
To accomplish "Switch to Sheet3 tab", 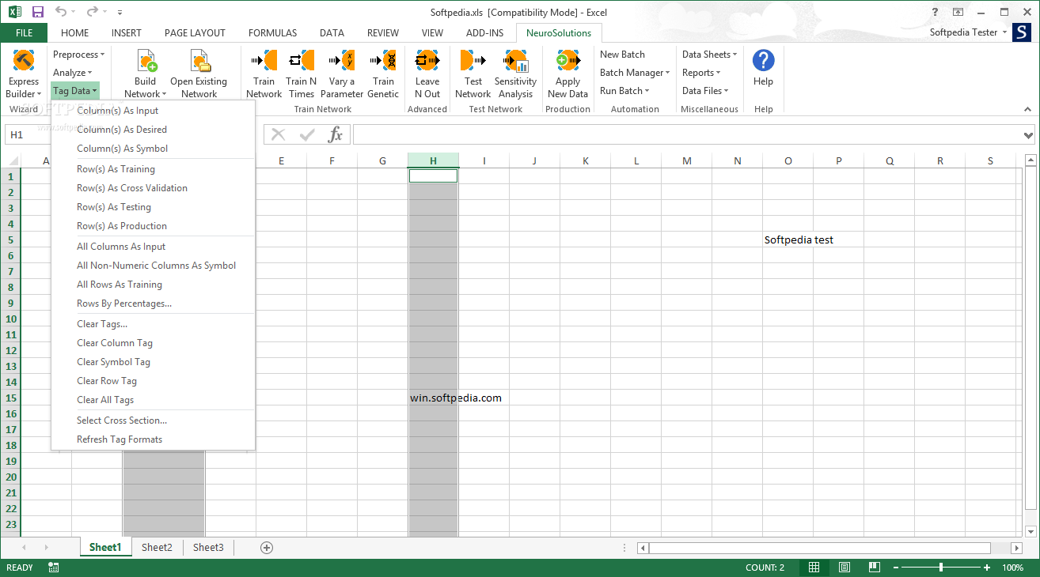I will tap(208, 547).
